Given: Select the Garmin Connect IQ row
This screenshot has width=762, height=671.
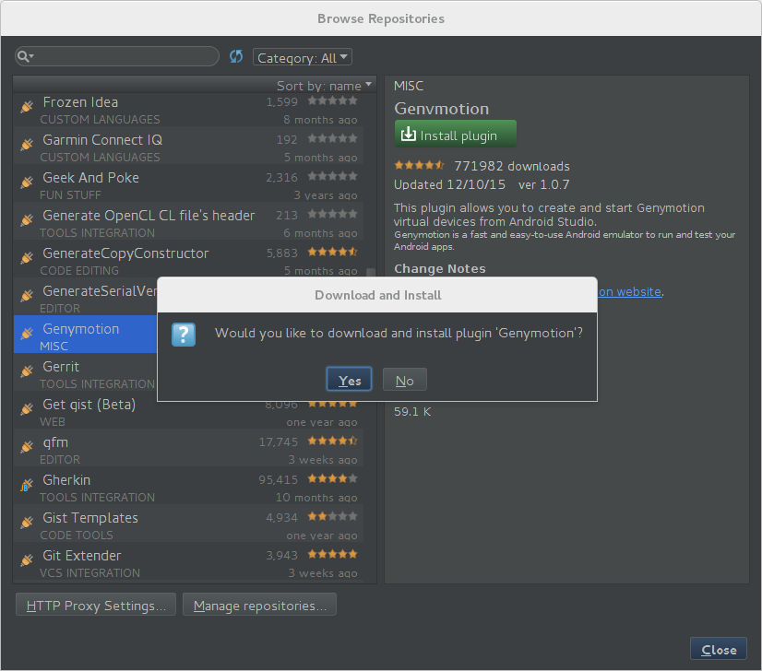Looking at the screenshot, I should tap(188, 147).
